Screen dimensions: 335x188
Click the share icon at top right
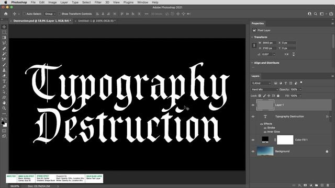(x=331, y=14)
